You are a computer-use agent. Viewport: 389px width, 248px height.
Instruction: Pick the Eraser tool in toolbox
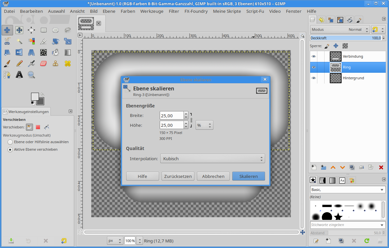(44, 63)
